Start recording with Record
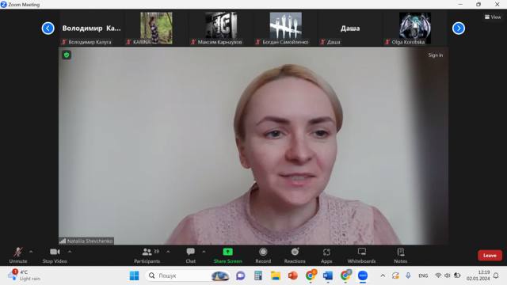Viewport: 507px width, 285px height. tap(263, 255)
